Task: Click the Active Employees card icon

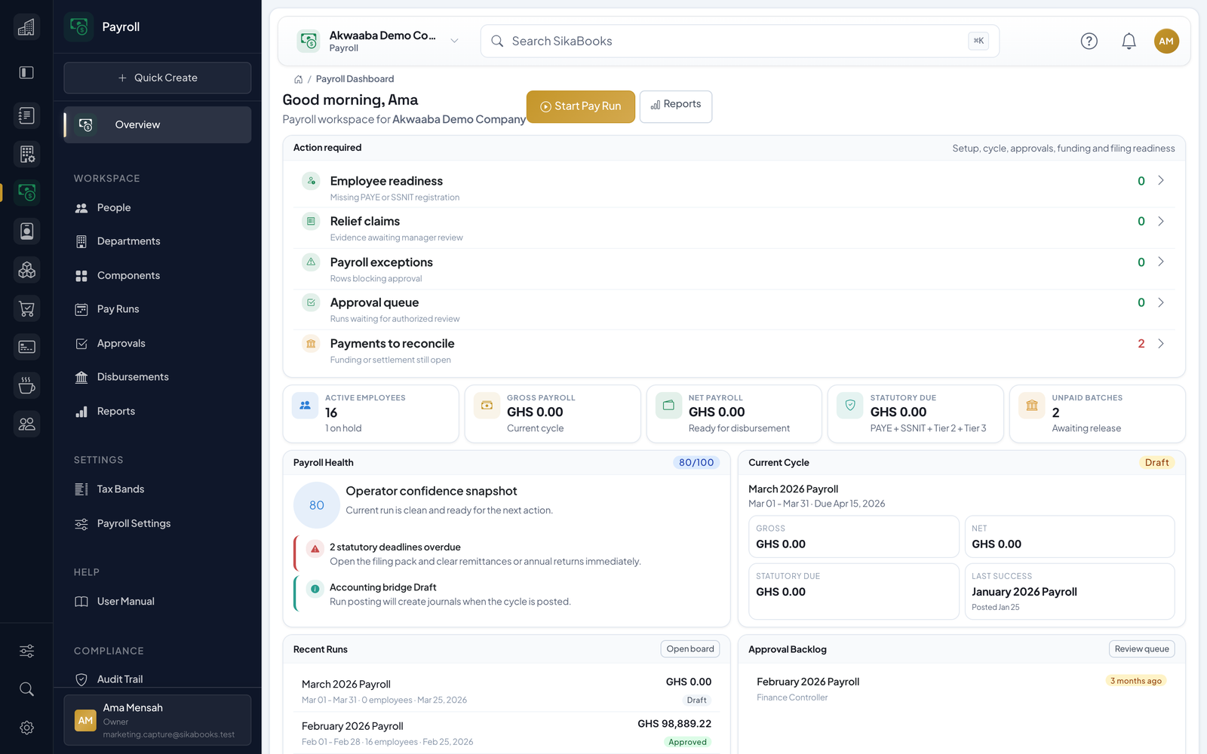Action: pos(305,406)
